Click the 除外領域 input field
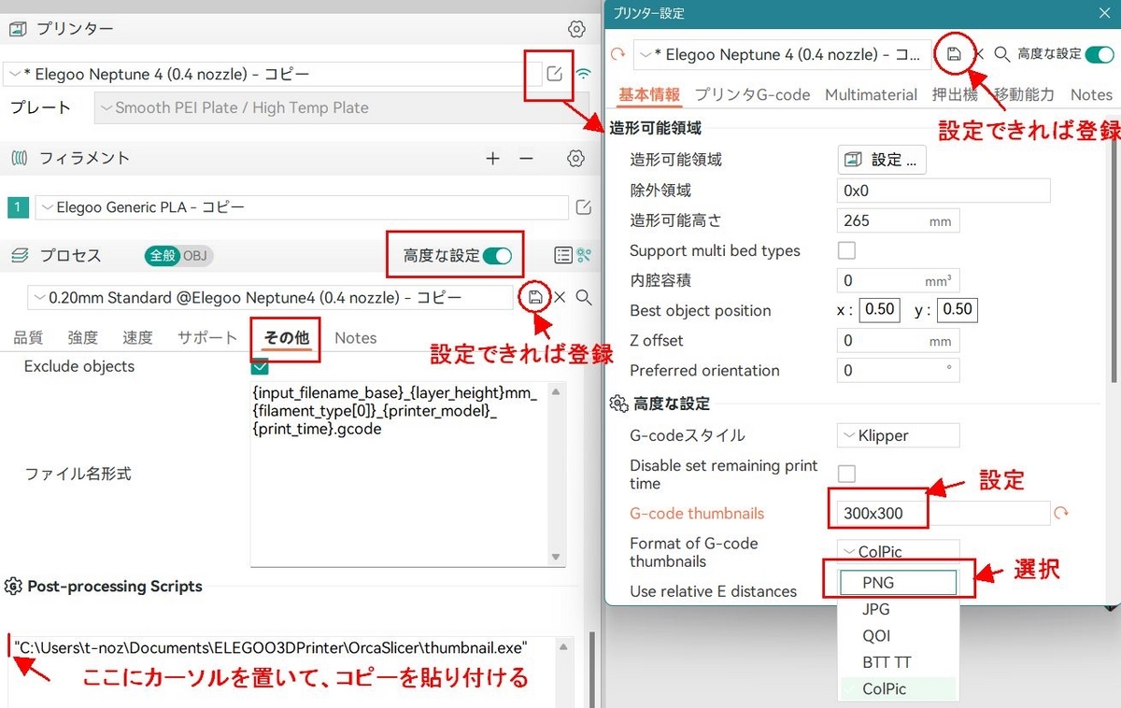Image resolution: width=1121 pixels, height=708 pixels. coord(944,191)
